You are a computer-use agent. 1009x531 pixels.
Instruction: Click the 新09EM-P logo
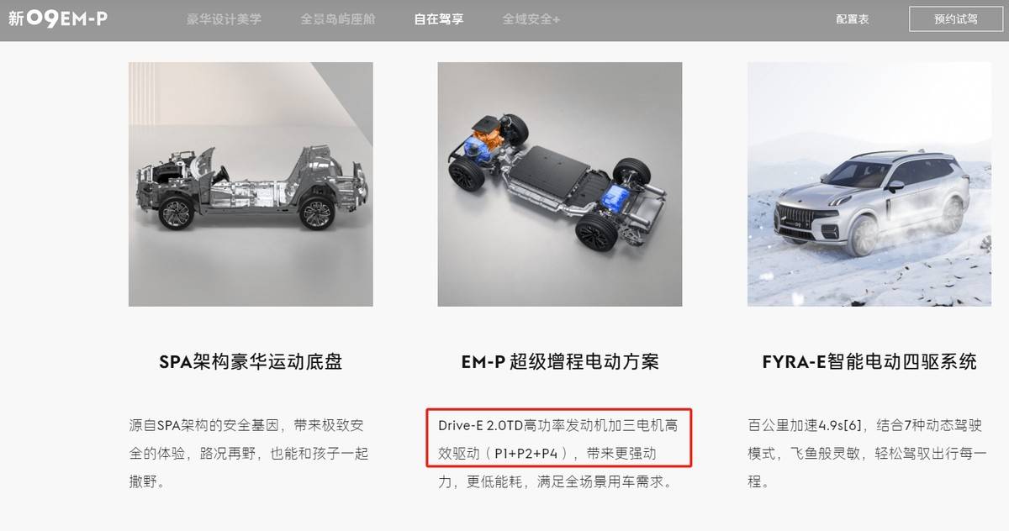click(x=58, y=18)
